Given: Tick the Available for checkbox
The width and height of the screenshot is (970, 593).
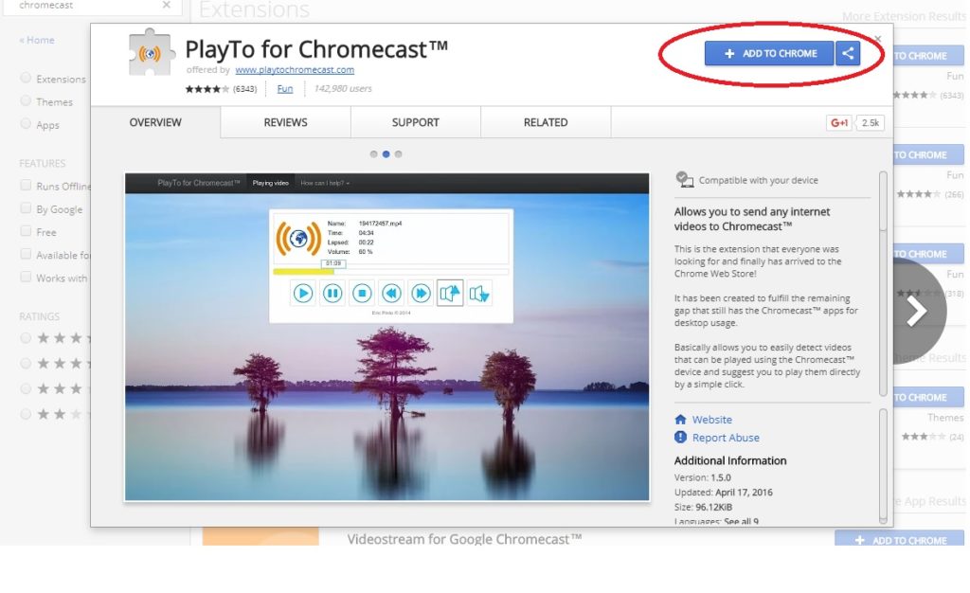Looking at the screenshot, I should click(x=26, y=254).
